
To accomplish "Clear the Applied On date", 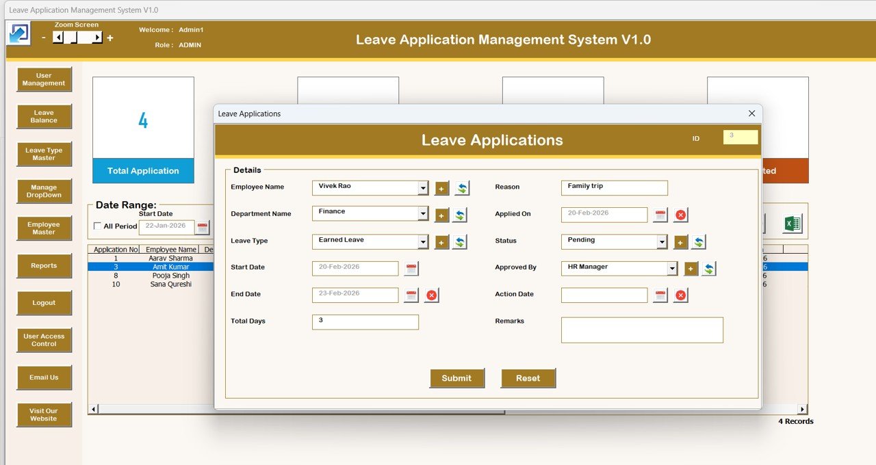I will [x=680, y=215].
